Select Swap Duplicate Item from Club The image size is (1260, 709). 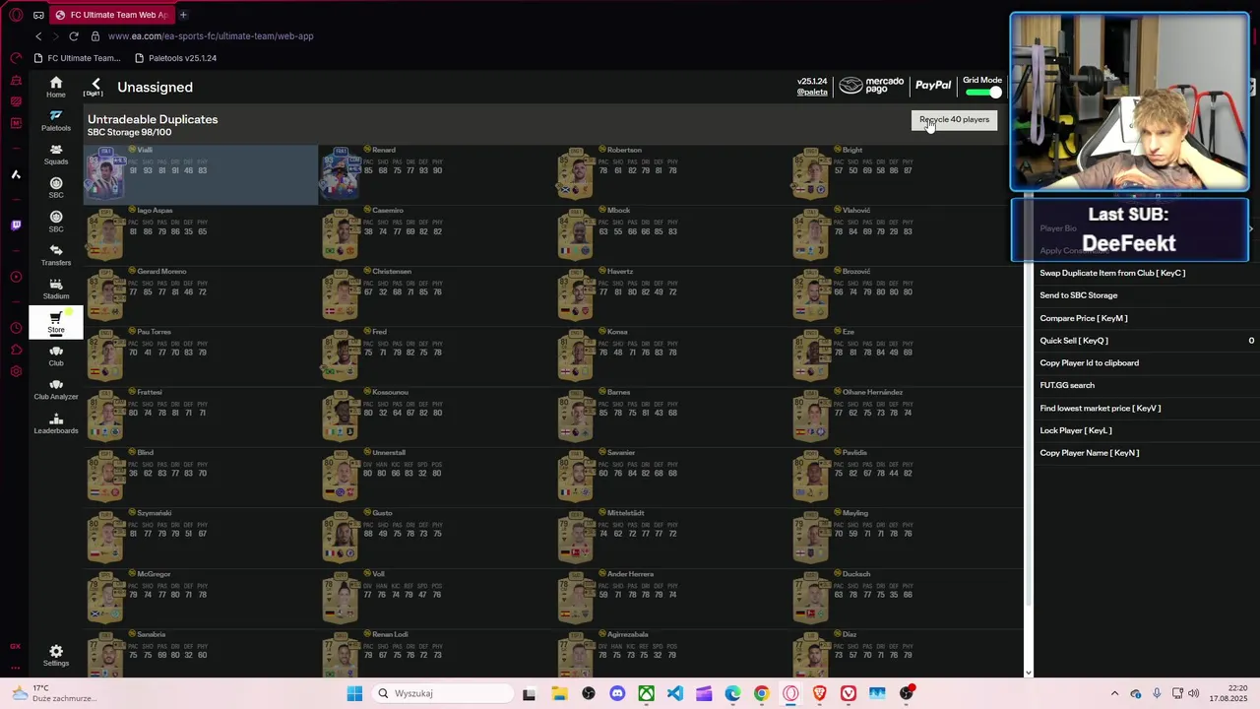(1112, 273)
